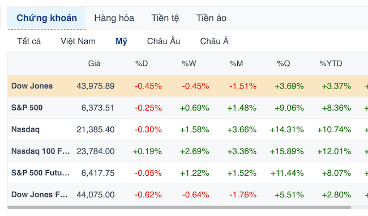
Task: Open the Dow Jones Futures row
Action: (188, 194)
